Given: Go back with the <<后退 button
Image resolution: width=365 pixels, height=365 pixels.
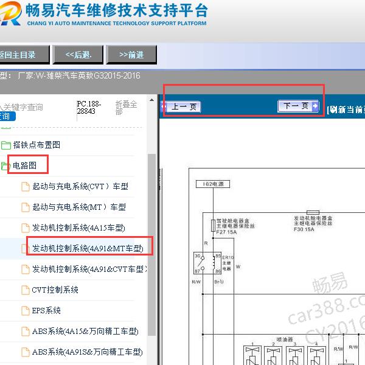Looking at the screenshot, I should pos(78,55).
